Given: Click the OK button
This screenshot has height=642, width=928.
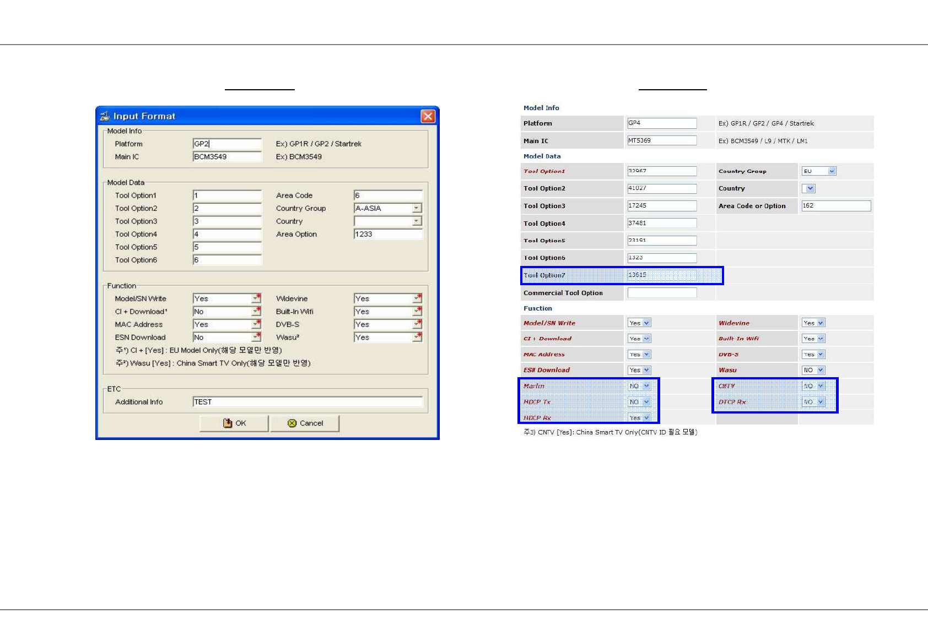Looking at the screenshot, I should 234,423.
